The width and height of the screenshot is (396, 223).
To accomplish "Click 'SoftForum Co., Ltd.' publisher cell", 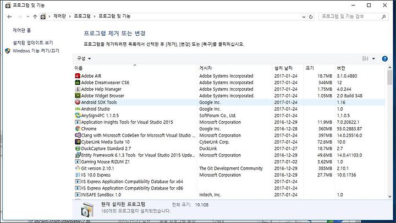I will point(218,116).
